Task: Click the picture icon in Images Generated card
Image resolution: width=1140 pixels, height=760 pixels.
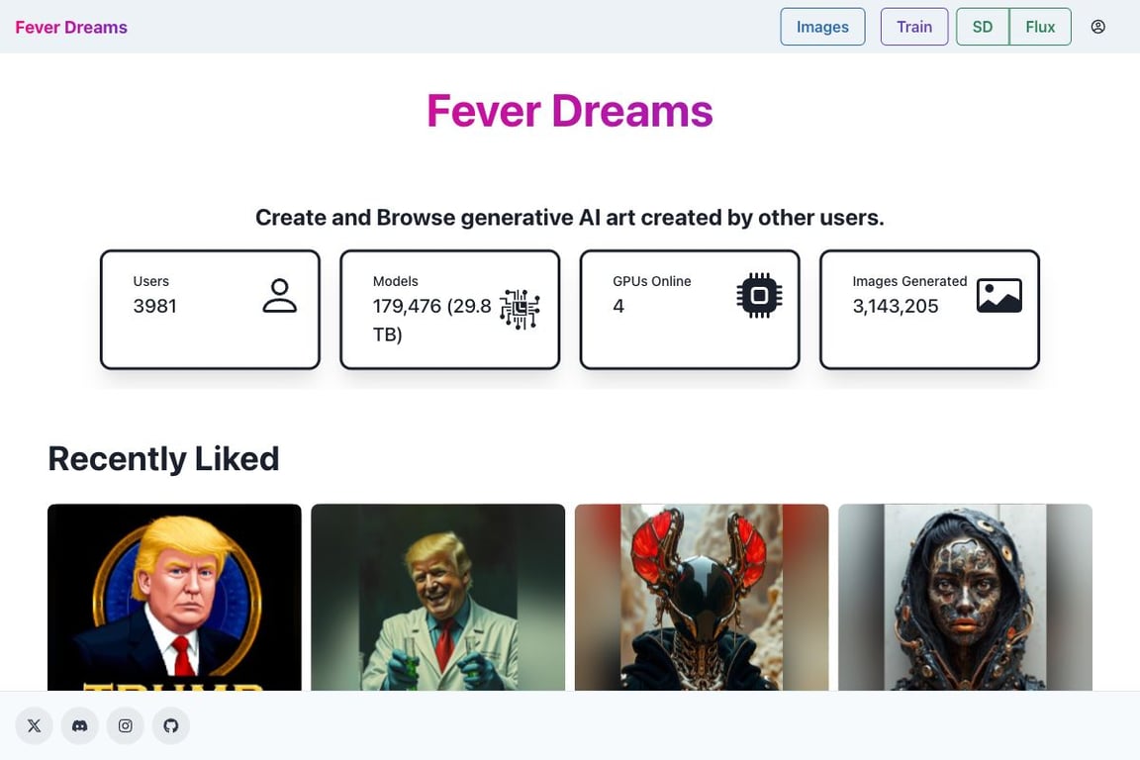Action: pyautogui.click(x=998, y=296)
